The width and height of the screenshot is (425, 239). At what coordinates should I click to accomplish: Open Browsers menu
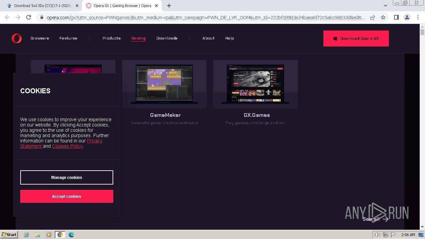click(40, 38)
